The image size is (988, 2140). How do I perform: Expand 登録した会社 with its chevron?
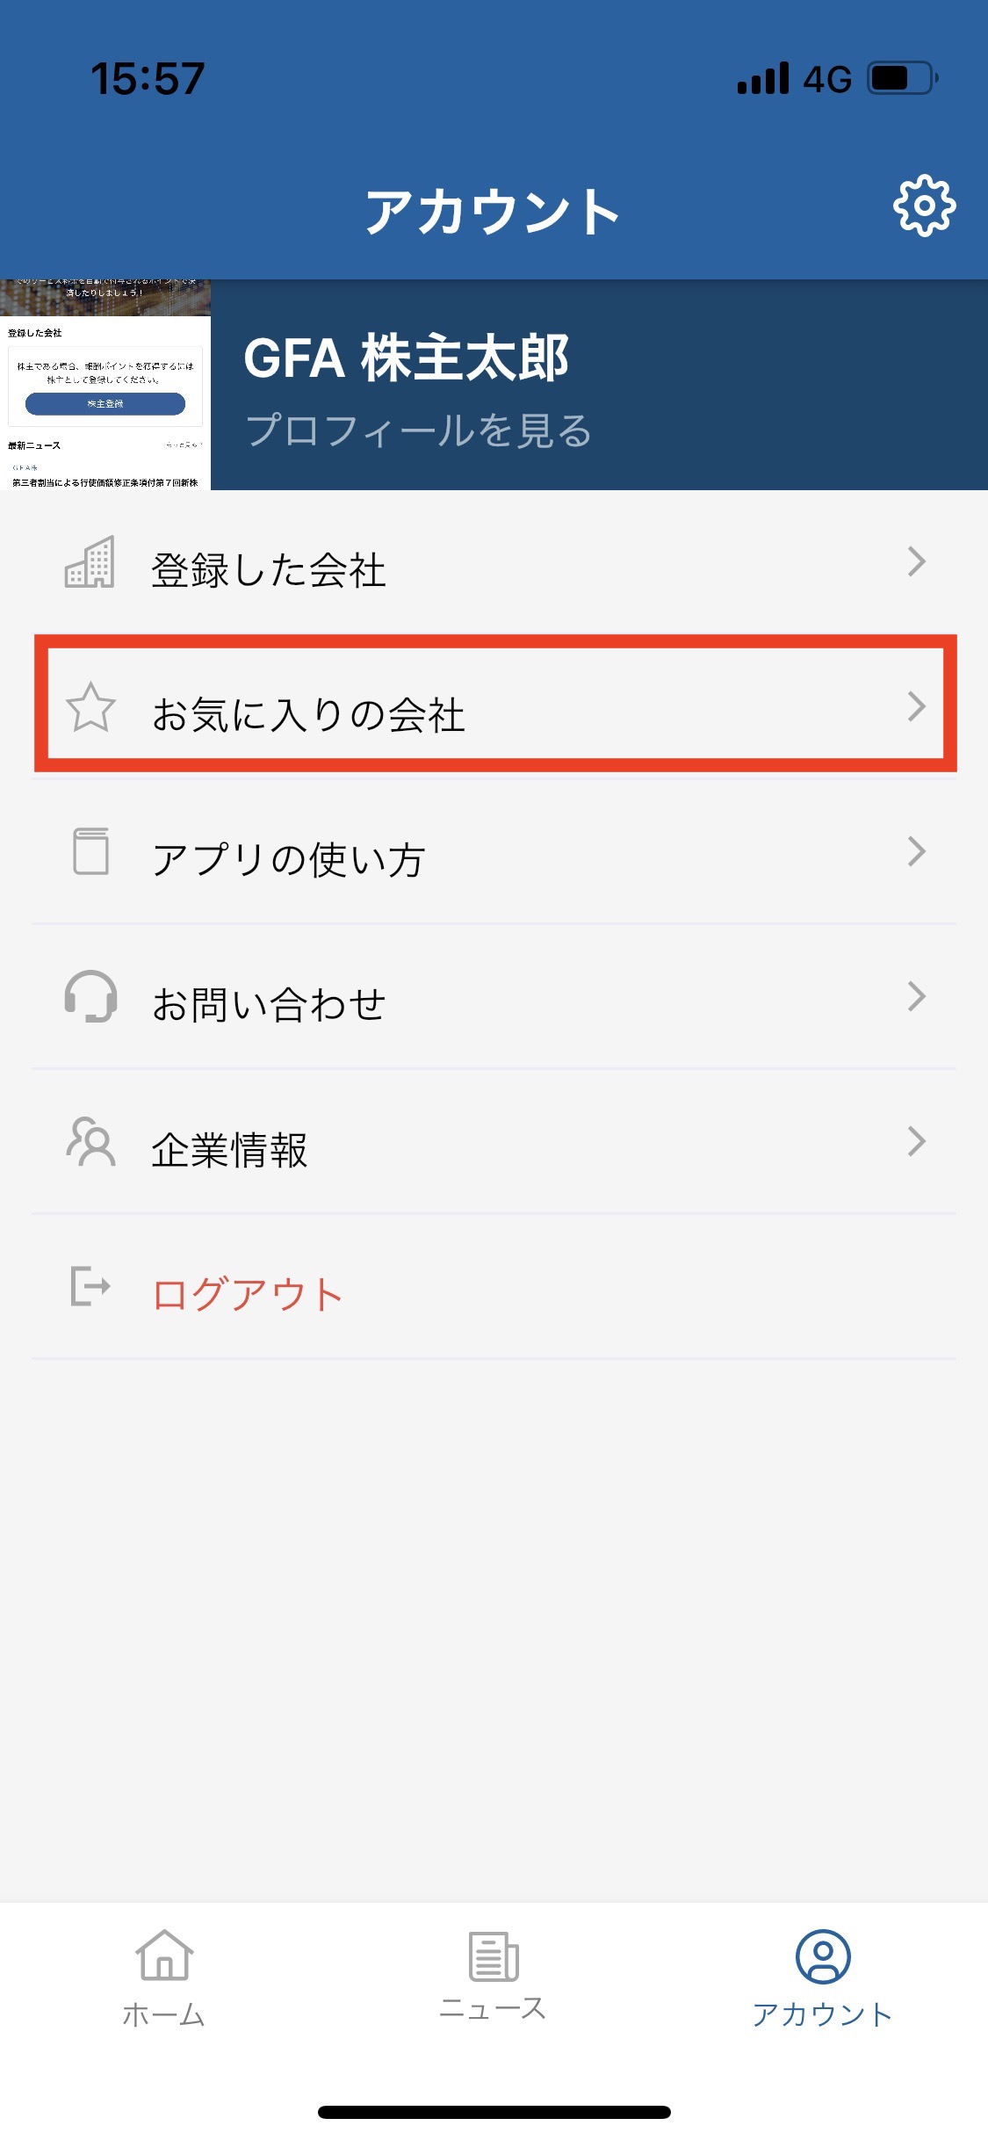[x=916, y=562]
